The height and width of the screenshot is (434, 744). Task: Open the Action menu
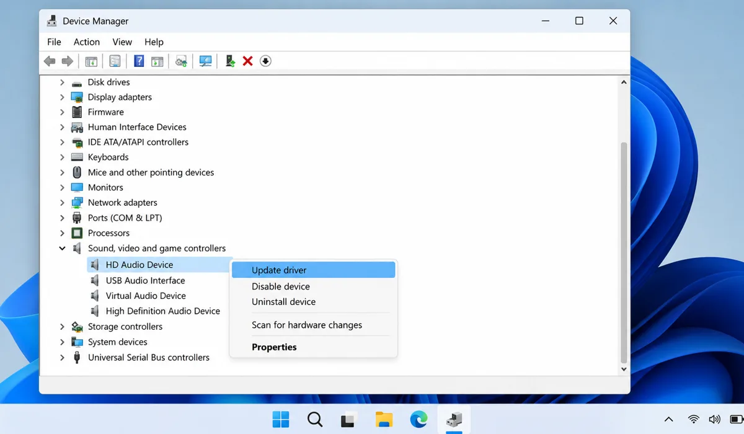(87, 42)
